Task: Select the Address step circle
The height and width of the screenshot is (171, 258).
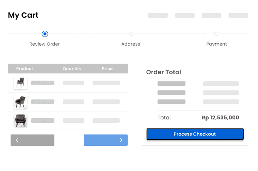Action: (x=131, y=34)
